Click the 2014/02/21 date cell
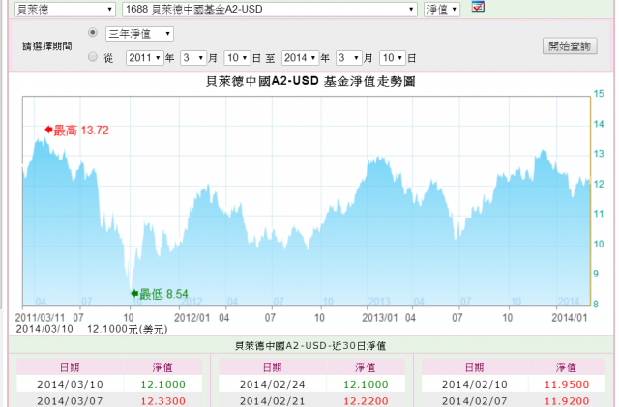The width and height of the screenshot is (619, 407). pos(273,400)
